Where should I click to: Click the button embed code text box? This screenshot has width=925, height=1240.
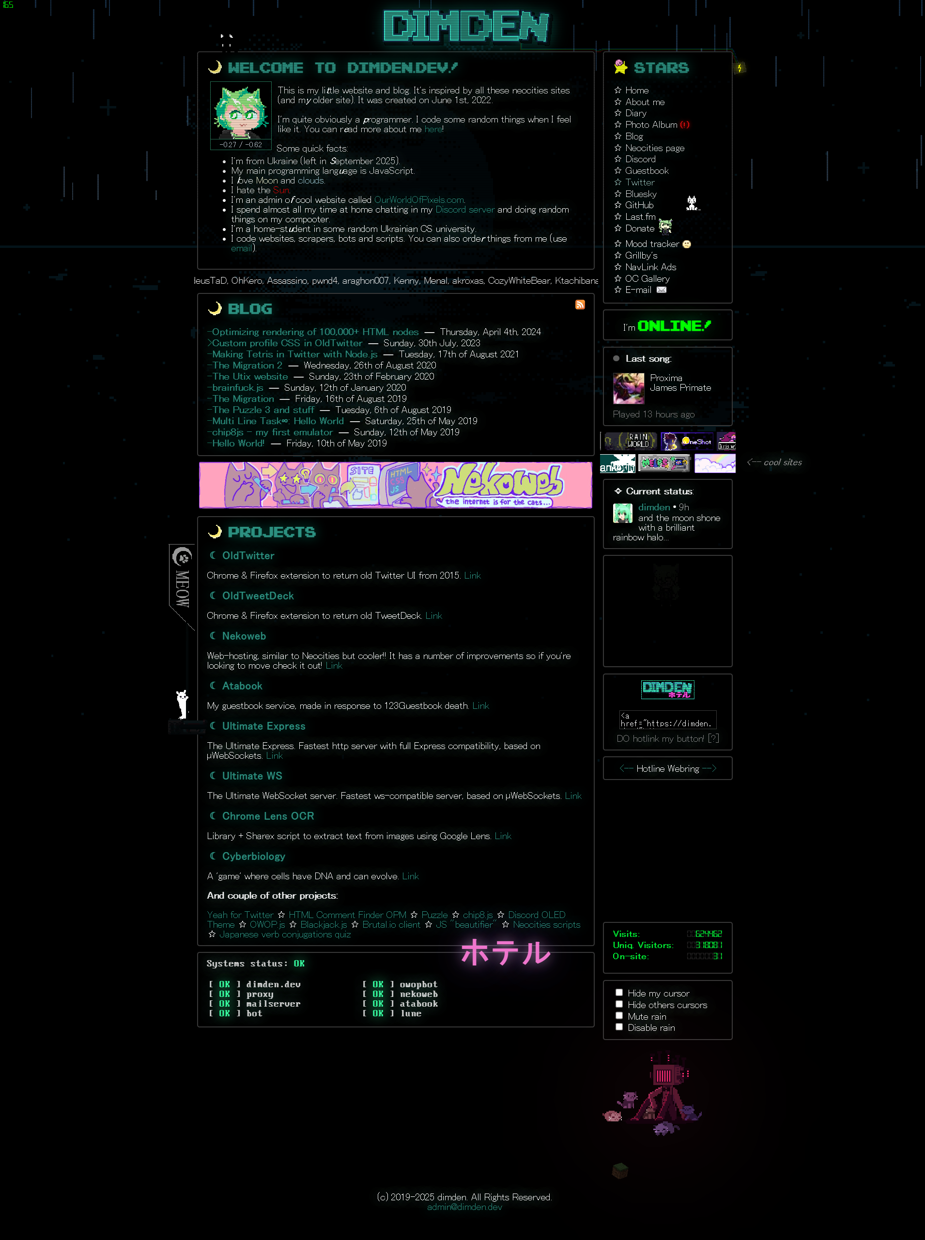667,720
